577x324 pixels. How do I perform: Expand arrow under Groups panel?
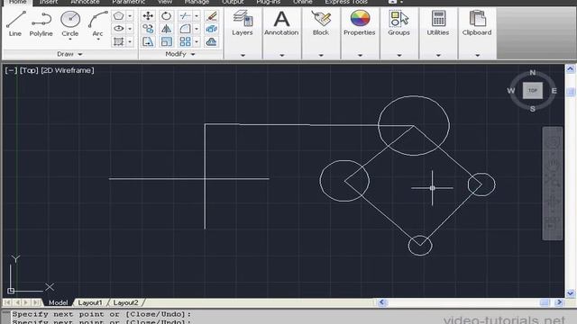point(399,56)
